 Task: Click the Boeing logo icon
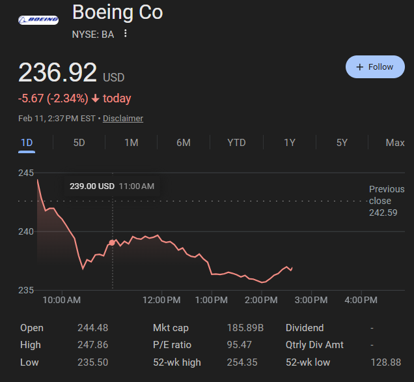pyautogui.click(x=38, y=20)
